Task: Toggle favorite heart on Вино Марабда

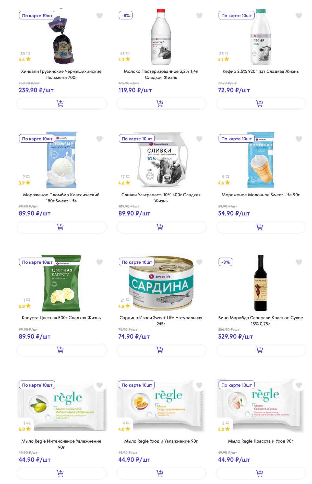Action: point(299,262)
